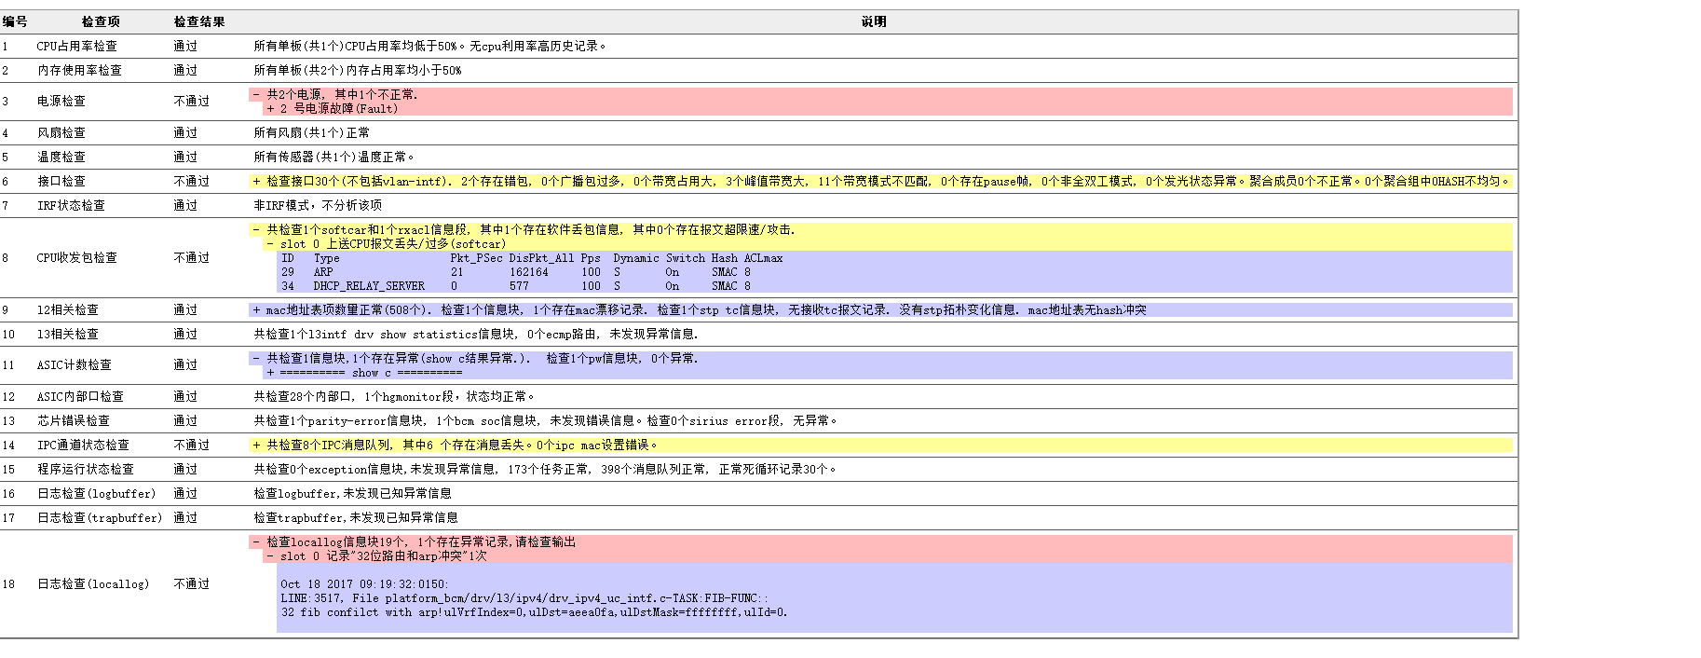
Task: Select the '电源检查' item cell
Action: click(x=61, y=101)
